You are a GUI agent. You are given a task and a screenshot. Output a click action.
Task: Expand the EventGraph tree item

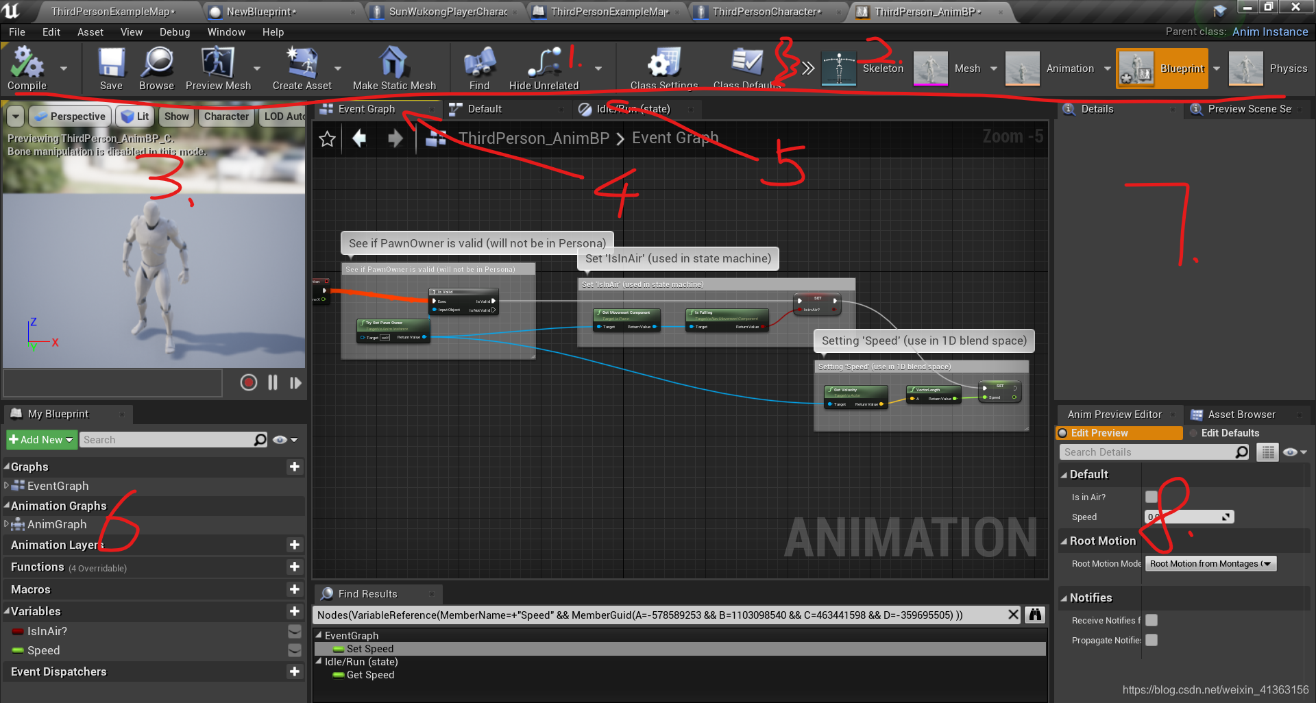coord(7,486)
